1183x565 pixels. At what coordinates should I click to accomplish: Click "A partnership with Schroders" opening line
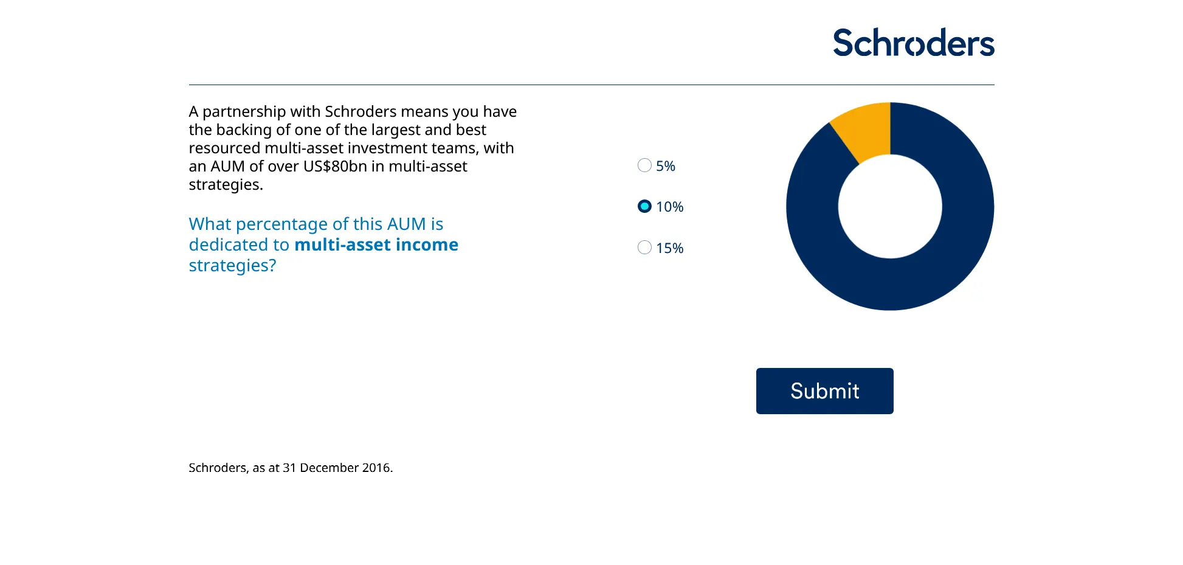tap(353, 111)
